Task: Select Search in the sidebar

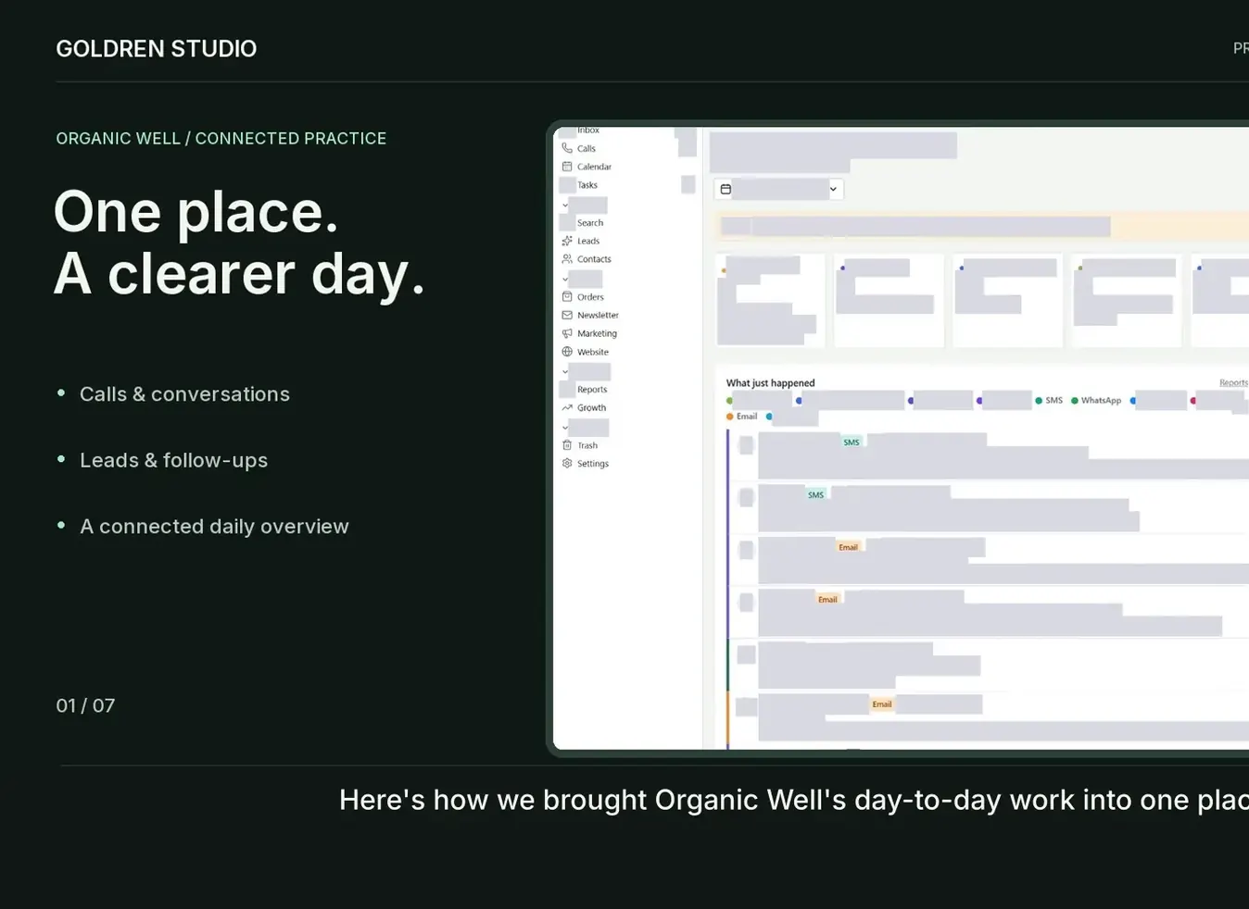Action: tap(590, 223)
